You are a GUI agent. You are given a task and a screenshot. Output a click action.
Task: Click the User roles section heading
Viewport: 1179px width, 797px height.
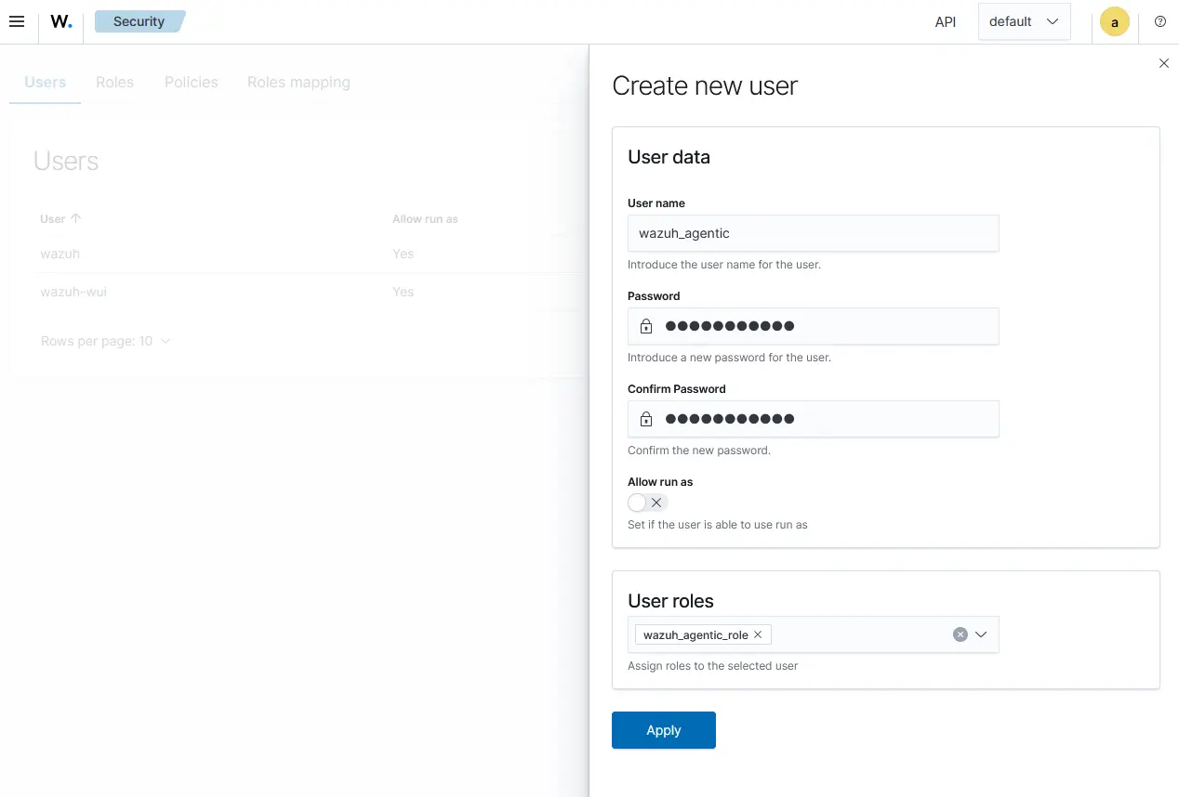670,601
